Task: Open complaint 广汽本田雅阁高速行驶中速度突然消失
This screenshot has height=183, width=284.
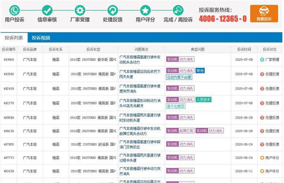Action: (x=140, y=88)
